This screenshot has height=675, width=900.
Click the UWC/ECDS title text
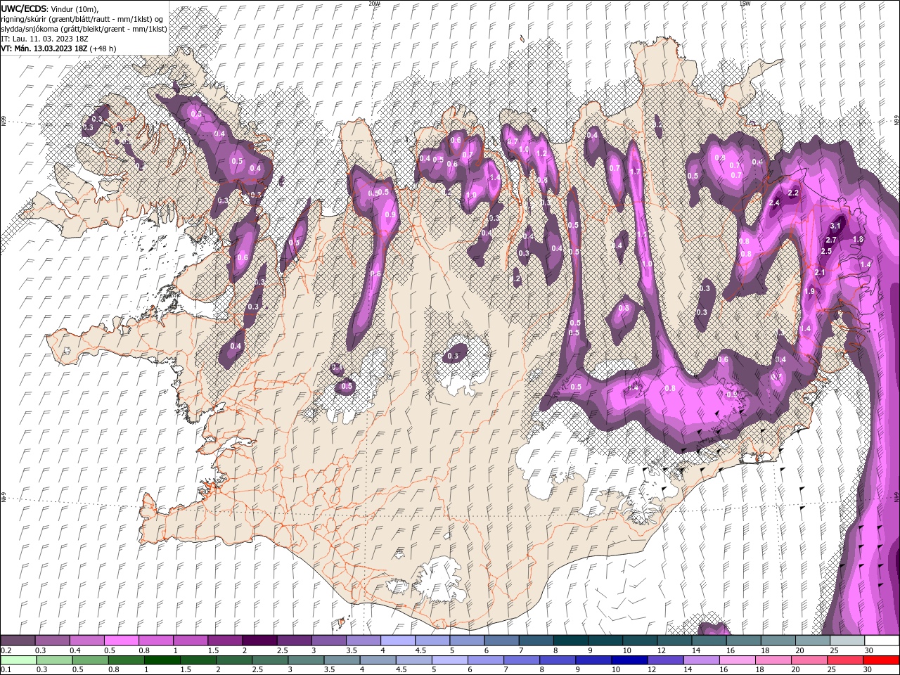point(22,8)
